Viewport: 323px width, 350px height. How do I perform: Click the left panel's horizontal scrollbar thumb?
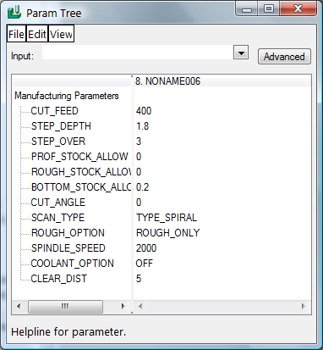pos(65,307)
